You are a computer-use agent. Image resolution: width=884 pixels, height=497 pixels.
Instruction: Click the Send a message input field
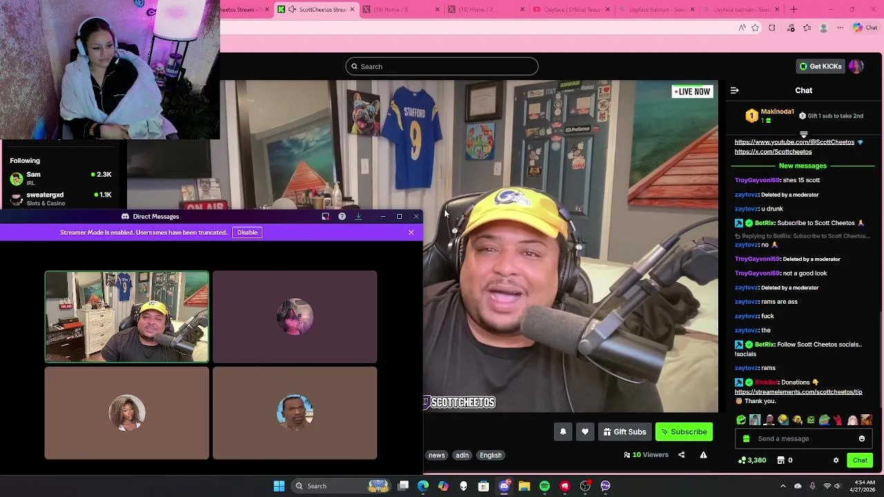pyautogui.click(x=803, y=439)
